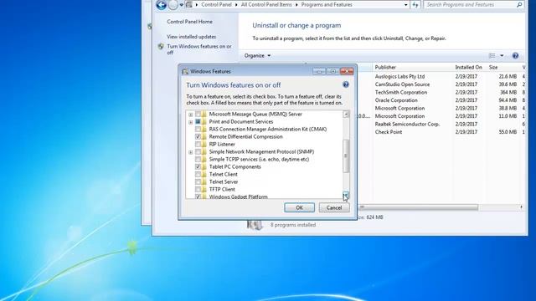This screenshot has height=301, width=536.
Task: Click the programs installed icon in status area
Action: point(255,225)
